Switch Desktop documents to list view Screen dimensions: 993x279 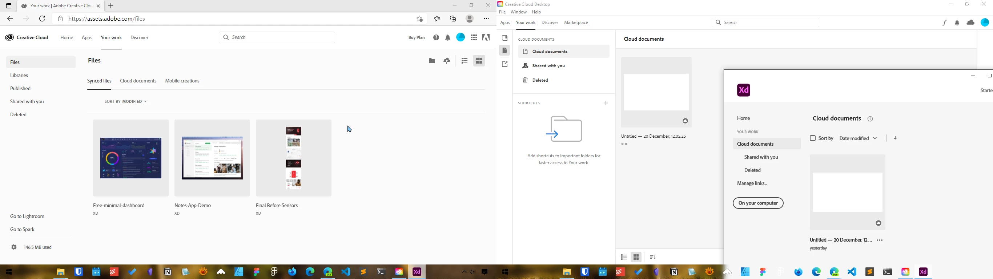[x=624, y=257]
